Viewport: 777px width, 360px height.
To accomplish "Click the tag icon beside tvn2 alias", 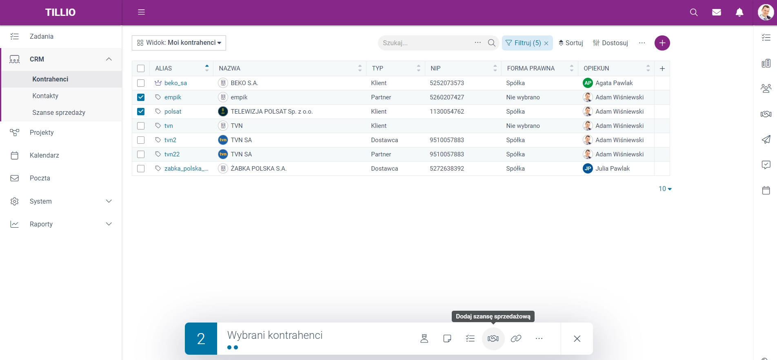I will [x=158, y=140].
